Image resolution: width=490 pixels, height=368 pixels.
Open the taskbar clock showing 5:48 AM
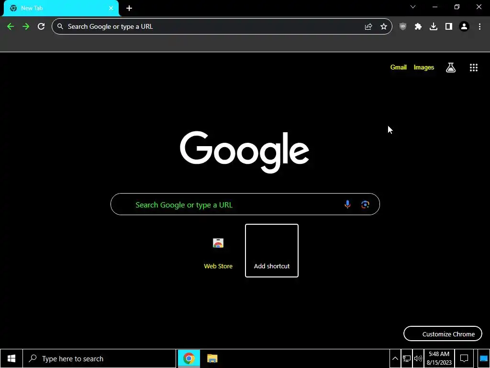439,358
